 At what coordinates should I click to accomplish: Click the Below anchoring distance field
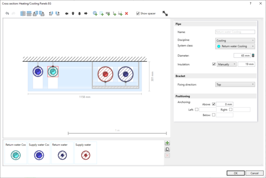click(224, 115)
